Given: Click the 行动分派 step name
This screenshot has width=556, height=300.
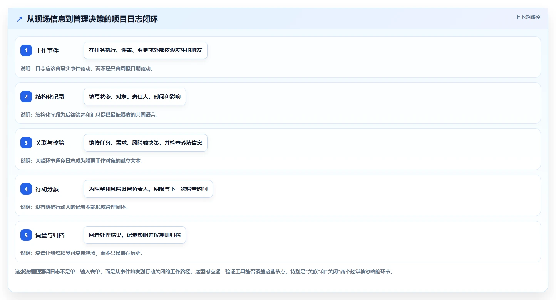Looking at the screenshot, I should [x=47, y=189].
